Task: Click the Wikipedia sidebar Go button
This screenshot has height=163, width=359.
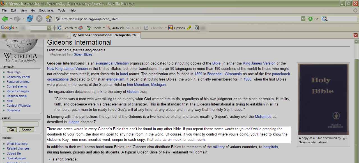Action: point(12,130)
